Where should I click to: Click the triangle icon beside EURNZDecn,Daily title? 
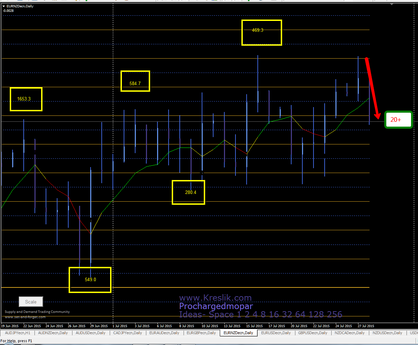4,6
